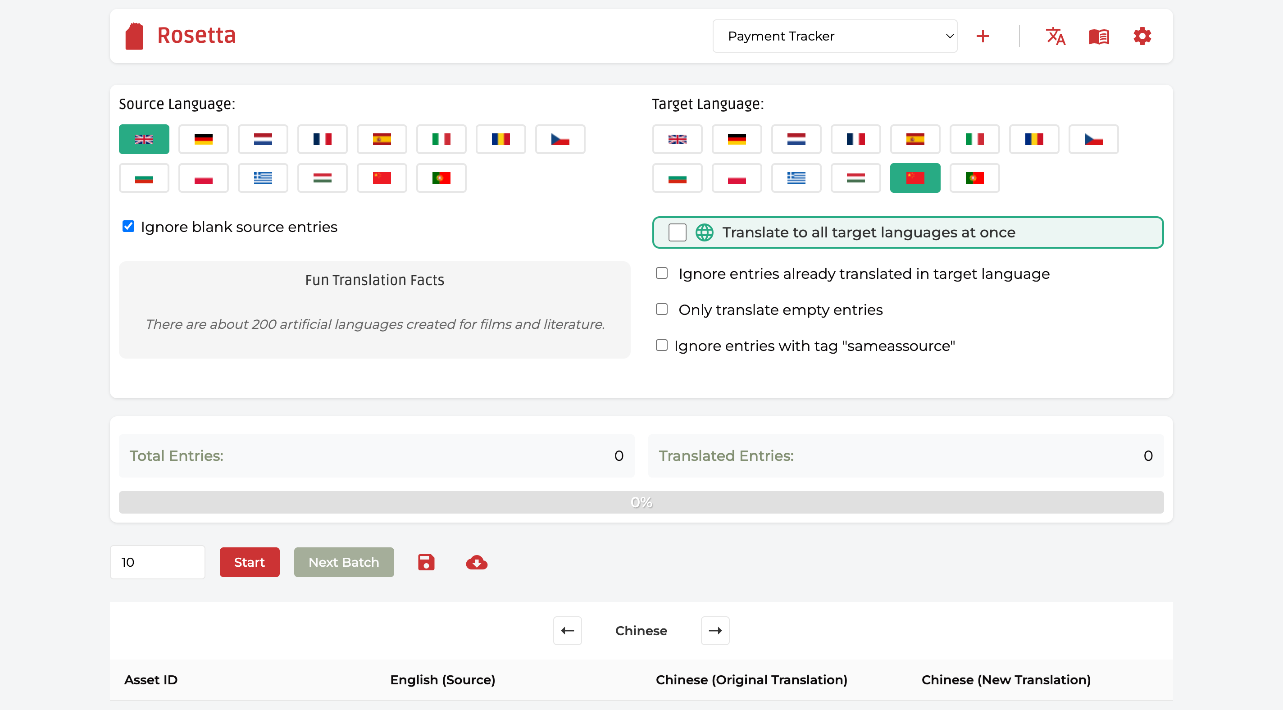Open settings gear icon
Viewport: 1283px width, 710px height.
click(1142, 36)
